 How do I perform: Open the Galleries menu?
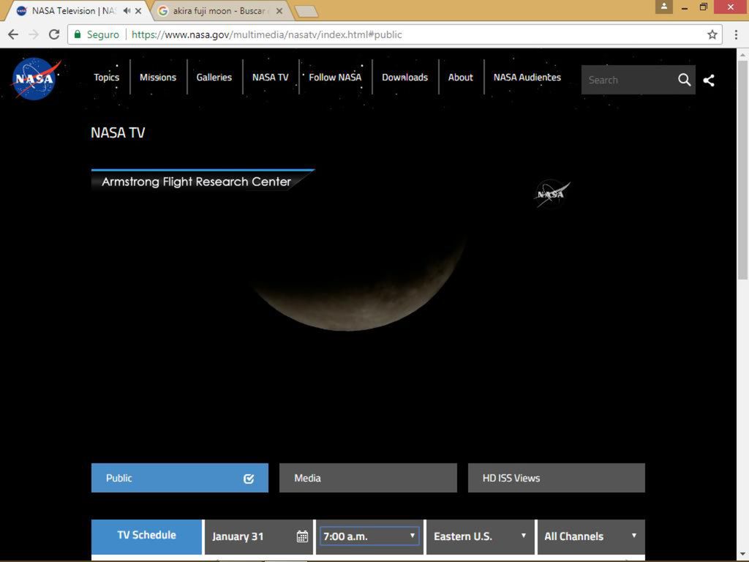(x=214, y=78)
